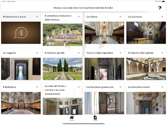Image resolution: width=167 pixels, height=125 pixels.
Task: Open La foresteria granducale photo
Action: [x=104, y=103]
